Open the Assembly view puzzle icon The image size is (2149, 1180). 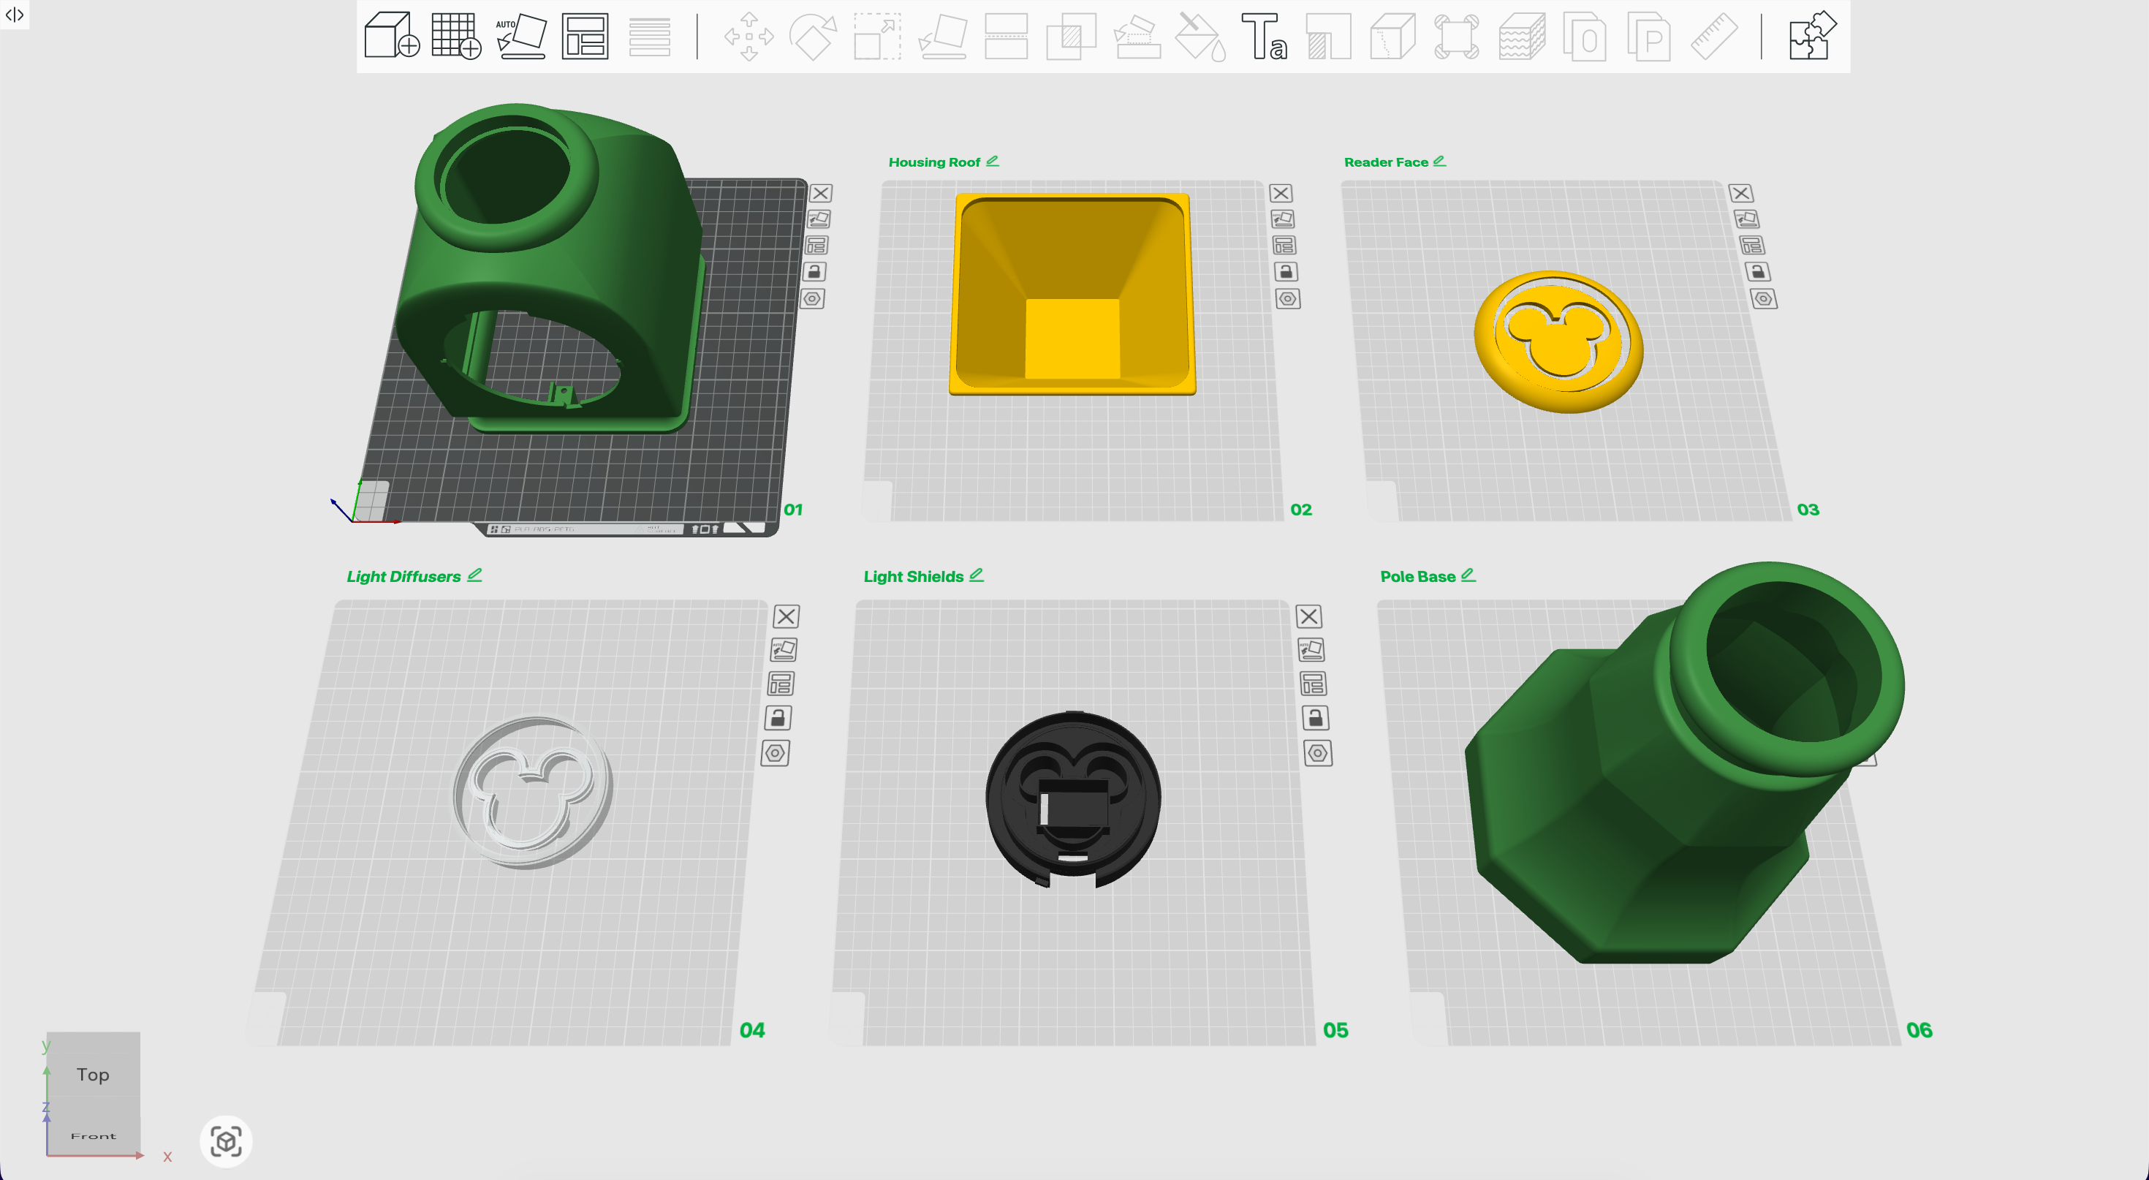tap(1811, 36)
